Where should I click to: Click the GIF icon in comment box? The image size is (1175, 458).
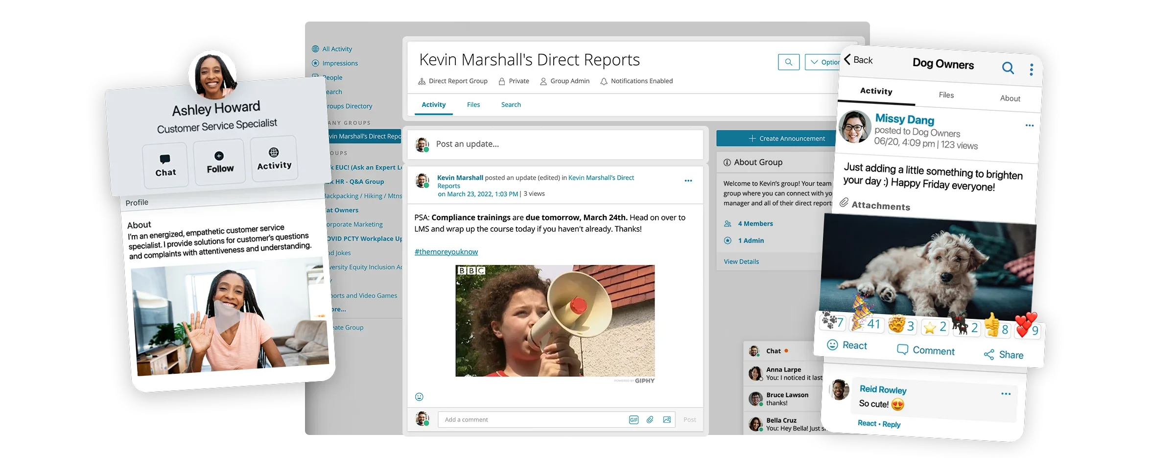click(634, 420)
